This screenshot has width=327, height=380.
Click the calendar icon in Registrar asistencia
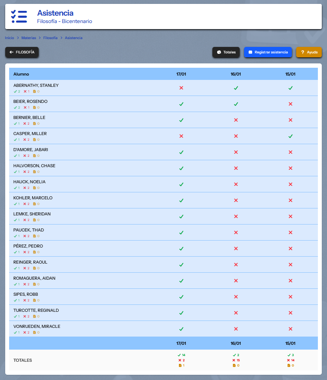[251, 52]
